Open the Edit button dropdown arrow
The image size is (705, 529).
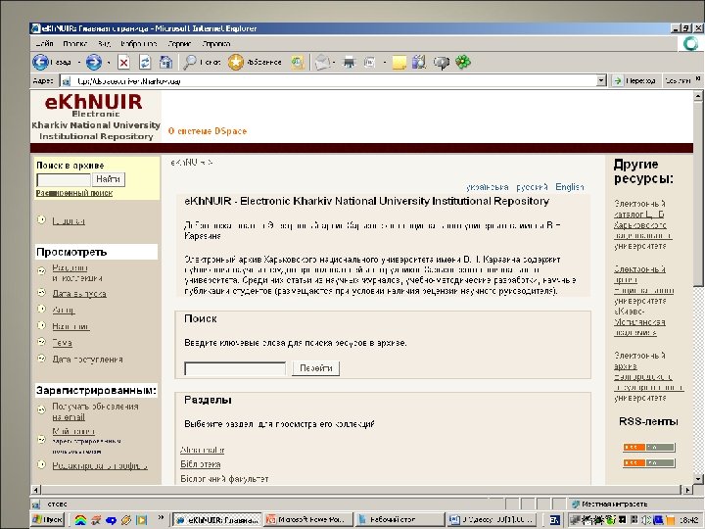click(x=385, y=63)
